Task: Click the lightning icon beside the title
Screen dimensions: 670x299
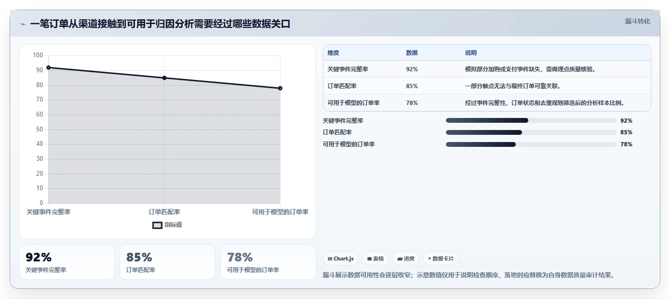Action: pos(23,24)
